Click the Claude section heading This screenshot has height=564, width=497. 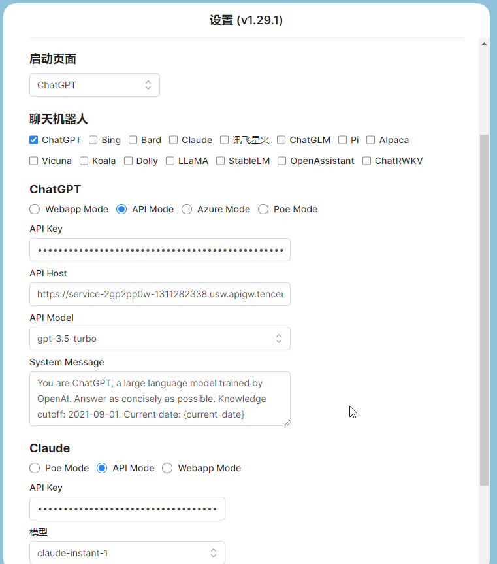(50, 448)
